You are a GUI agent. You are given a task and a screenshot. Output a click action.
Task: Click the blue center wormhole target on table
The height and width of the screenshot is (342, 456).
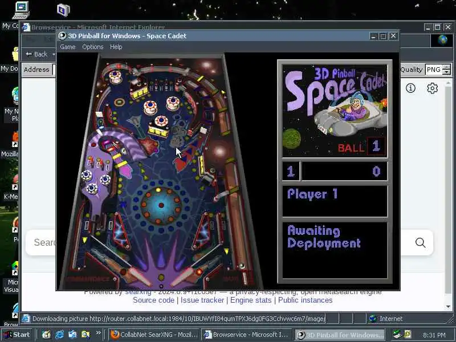tap(161, 205)
